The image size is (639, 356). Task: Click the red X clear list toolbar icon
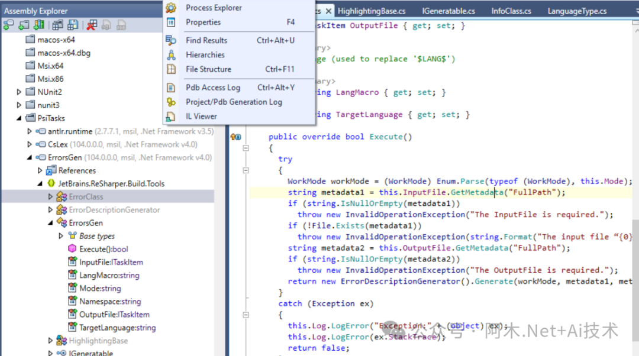91,25
